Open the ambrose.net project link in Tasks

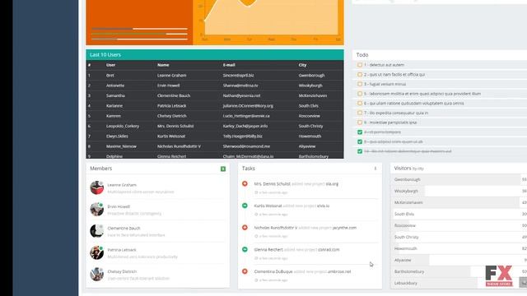point(339,271)
